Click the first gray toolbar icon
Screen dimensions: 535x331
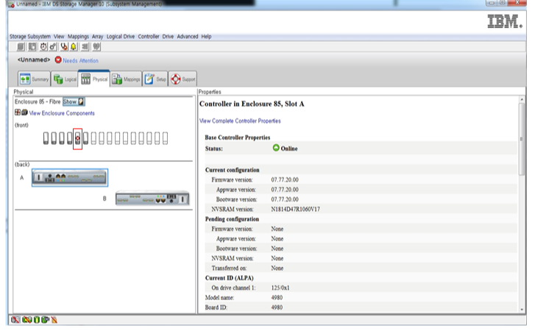[21, 46]
